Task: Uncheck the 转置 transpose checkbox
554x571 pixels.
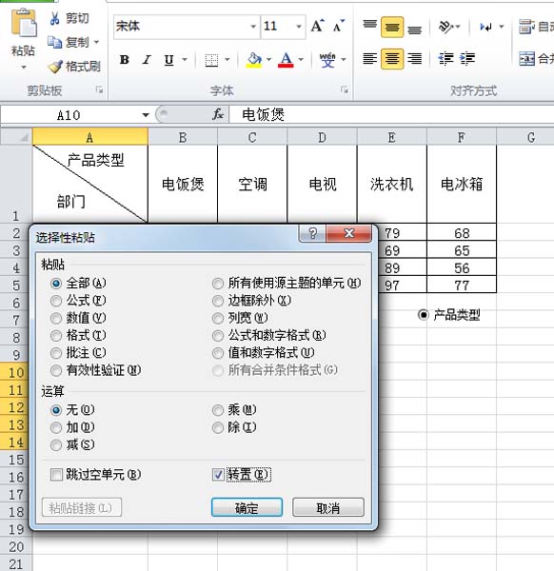Action: pyautogui.click(x=218, y=475)
